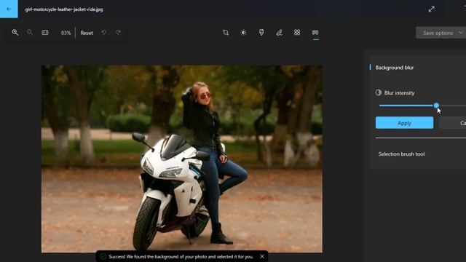
Task: Zoom out of the photo
Action: (x=30, y=32)
